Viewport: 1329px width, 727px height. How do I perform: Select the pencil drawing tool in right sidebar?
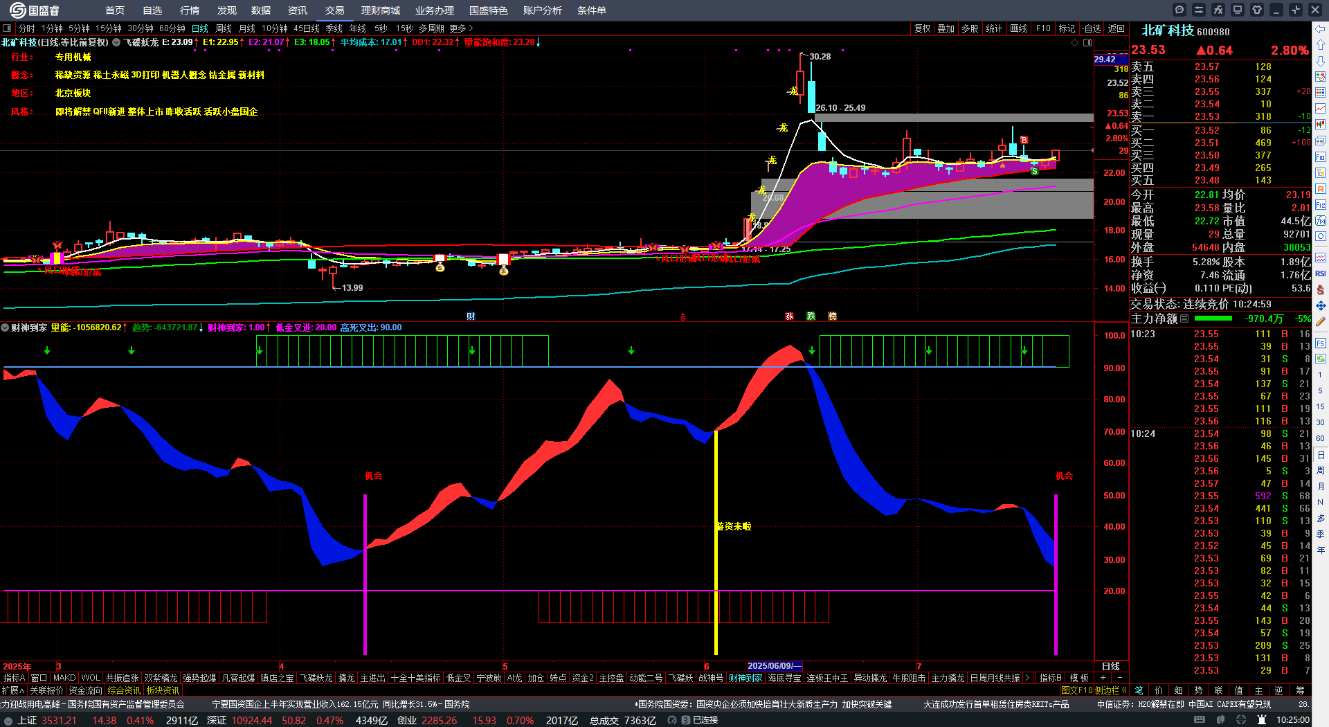(x=1321, y=321)
